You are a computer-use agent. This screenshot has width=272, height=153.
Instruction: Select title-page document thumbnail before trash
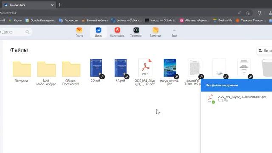[244, 68]
